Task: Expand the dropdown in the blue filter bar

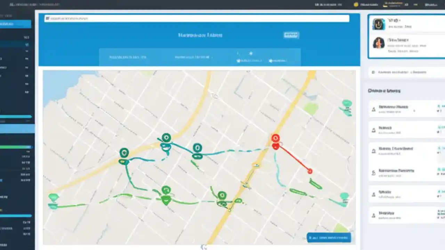Action: [211, 57]
